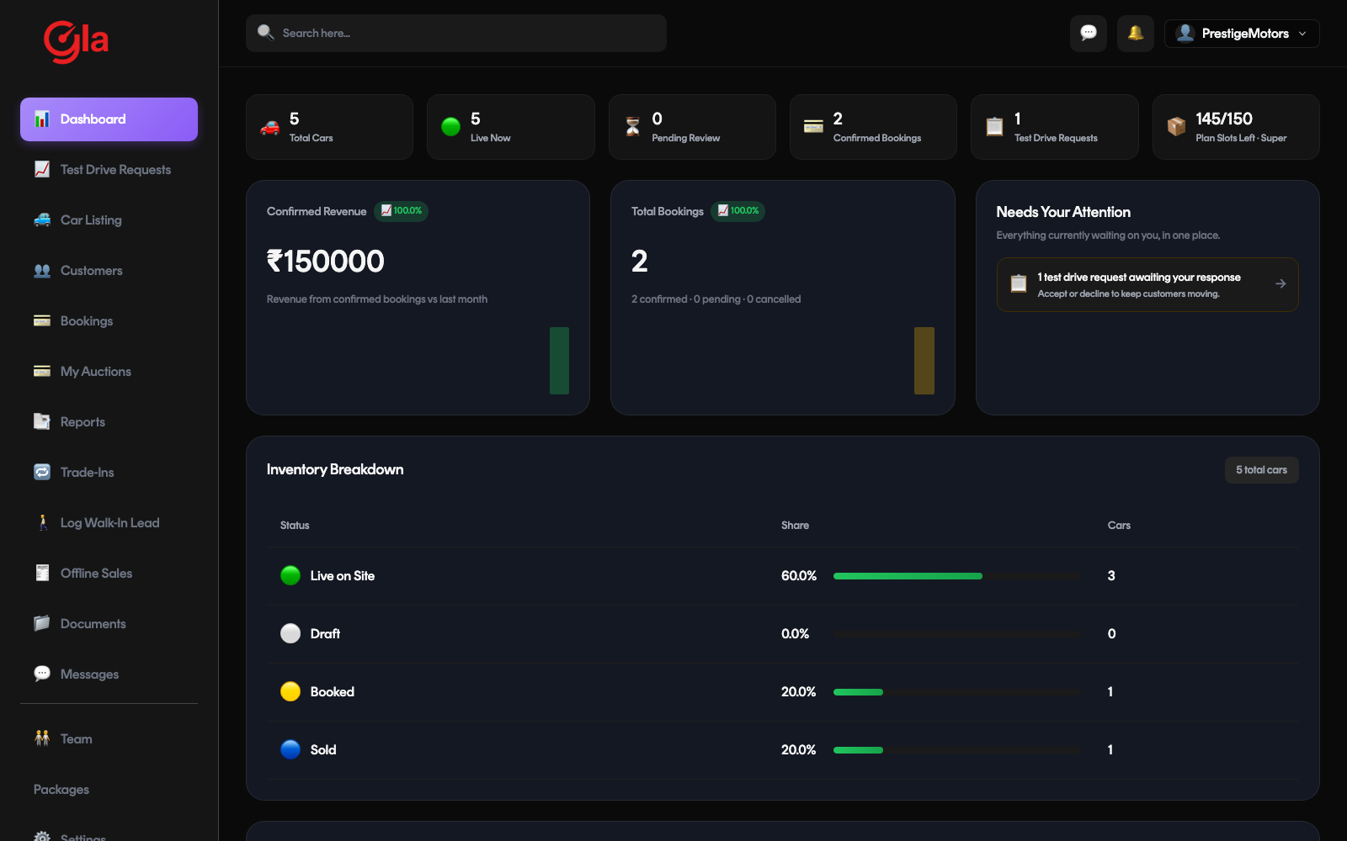This screenshot has height=841, width=1347.
Task: Click the Inventory Breakdown heading
Action: point(335,469)
